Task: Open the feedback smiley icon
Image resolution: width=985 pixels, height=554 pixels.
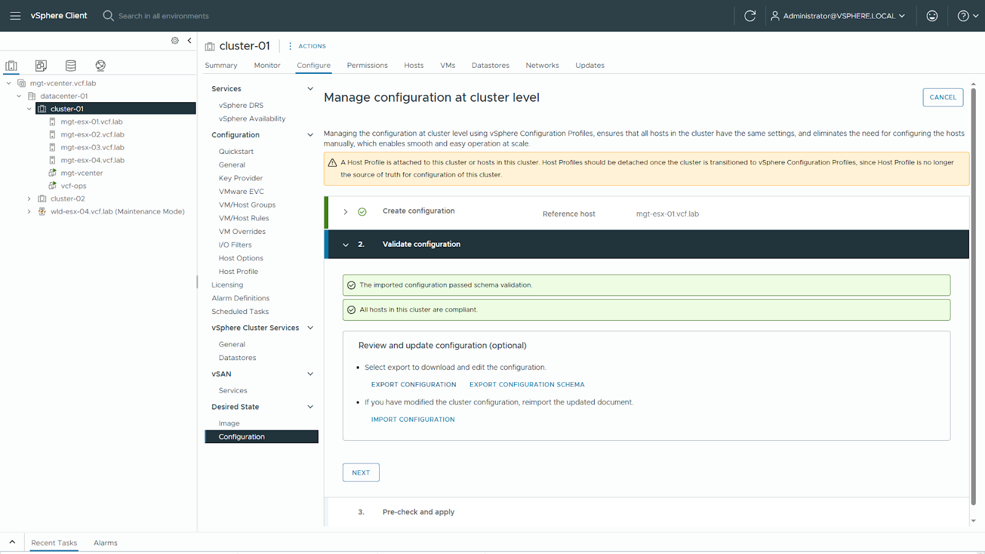Action: click(x=931, y=16)
